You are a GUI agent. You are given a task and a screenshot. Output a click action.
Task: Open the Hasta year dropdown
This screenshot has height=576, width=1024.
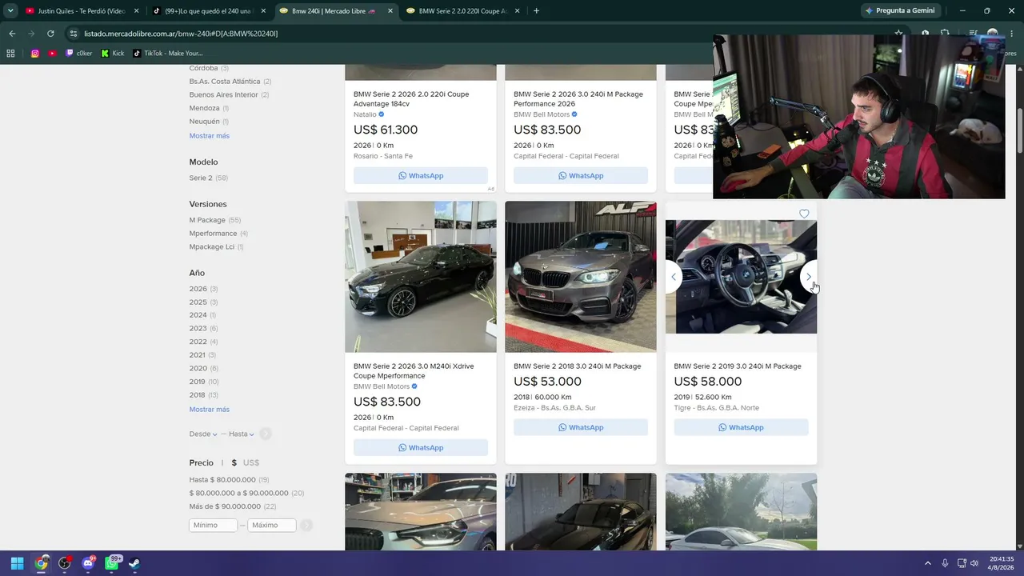point(242,434)
